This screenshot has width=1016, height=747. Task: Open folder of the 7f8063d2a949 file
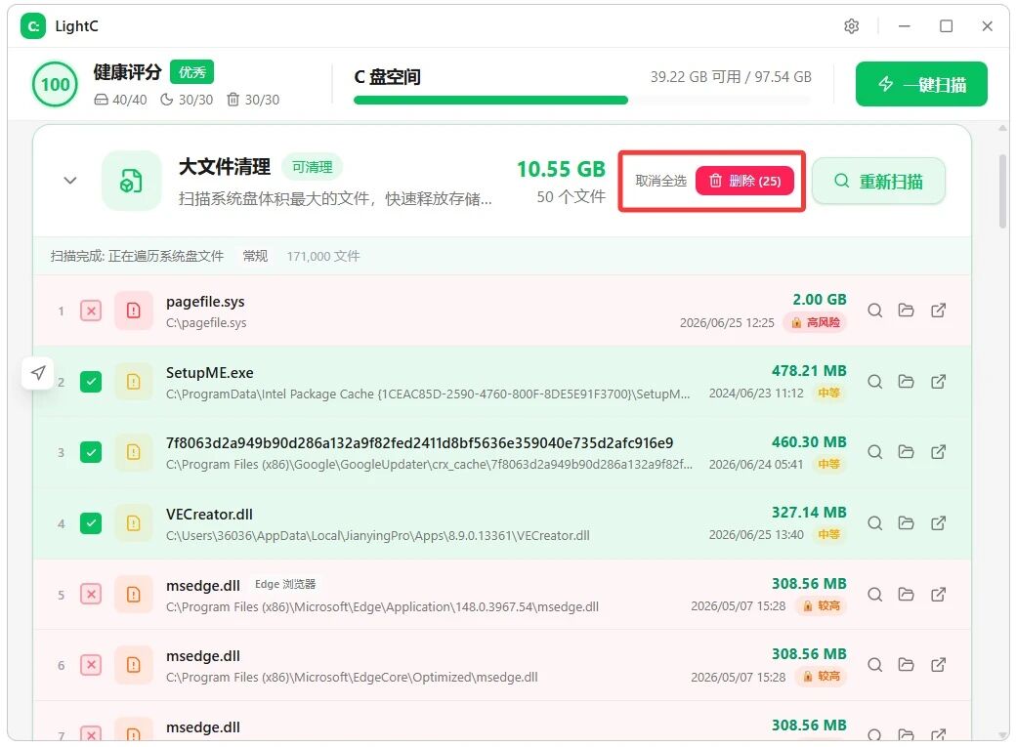pyautogui.click(x=906, y=451)
